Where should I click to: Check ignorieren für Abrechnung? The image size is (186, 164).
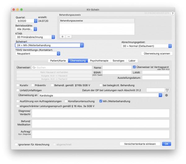click(x=16, y=144)
